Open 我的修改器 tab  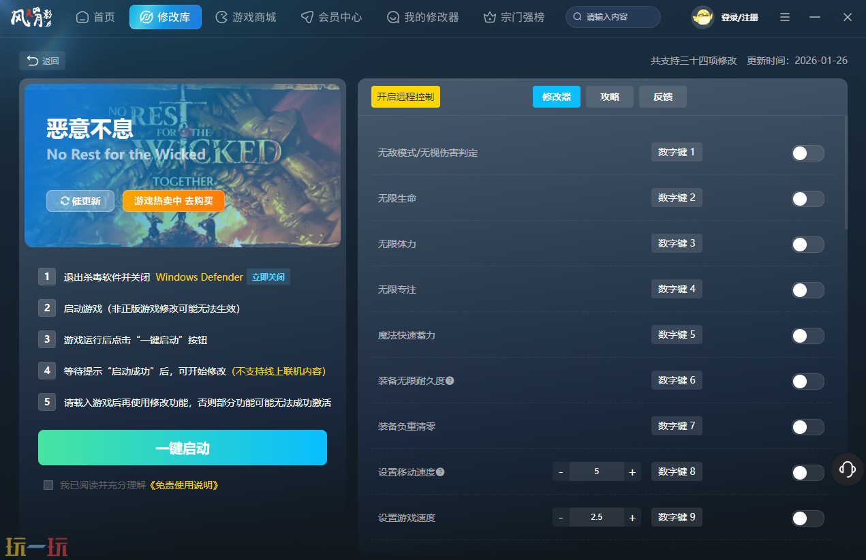pos(422,17)
